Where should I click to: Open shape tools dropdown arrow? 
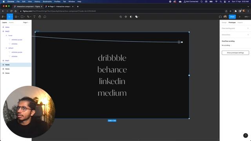pos(24,17)
